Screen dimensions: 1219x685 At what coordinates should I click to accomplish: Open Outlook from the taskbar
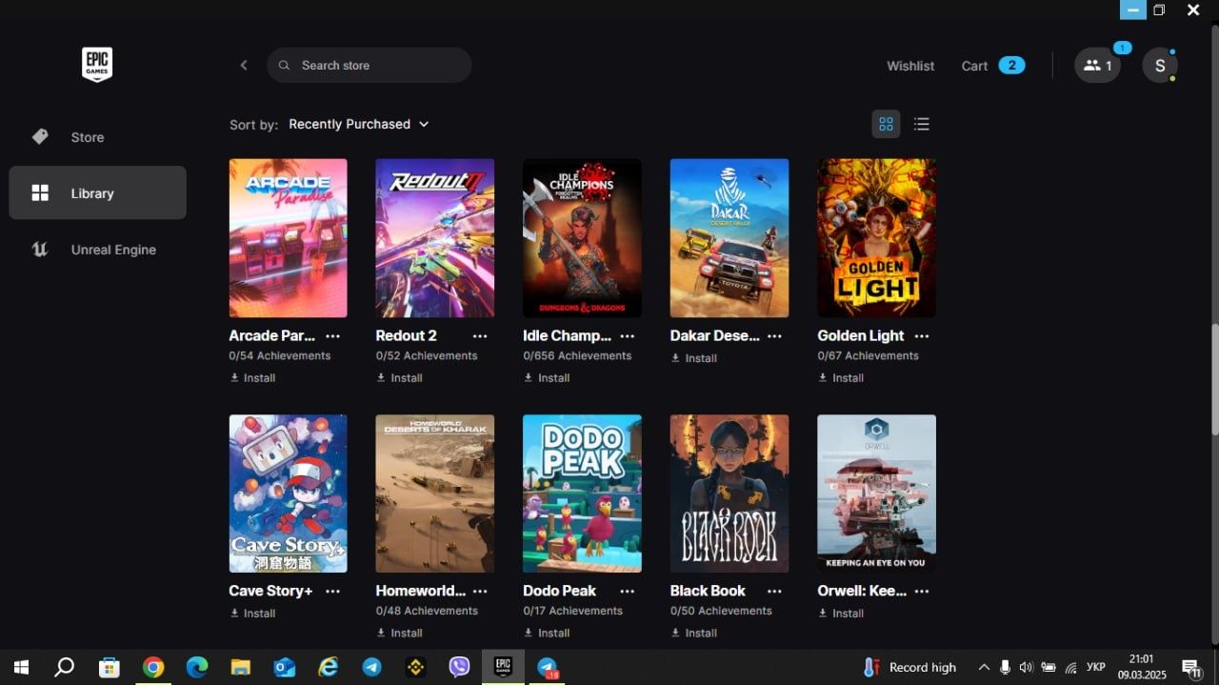285,667
